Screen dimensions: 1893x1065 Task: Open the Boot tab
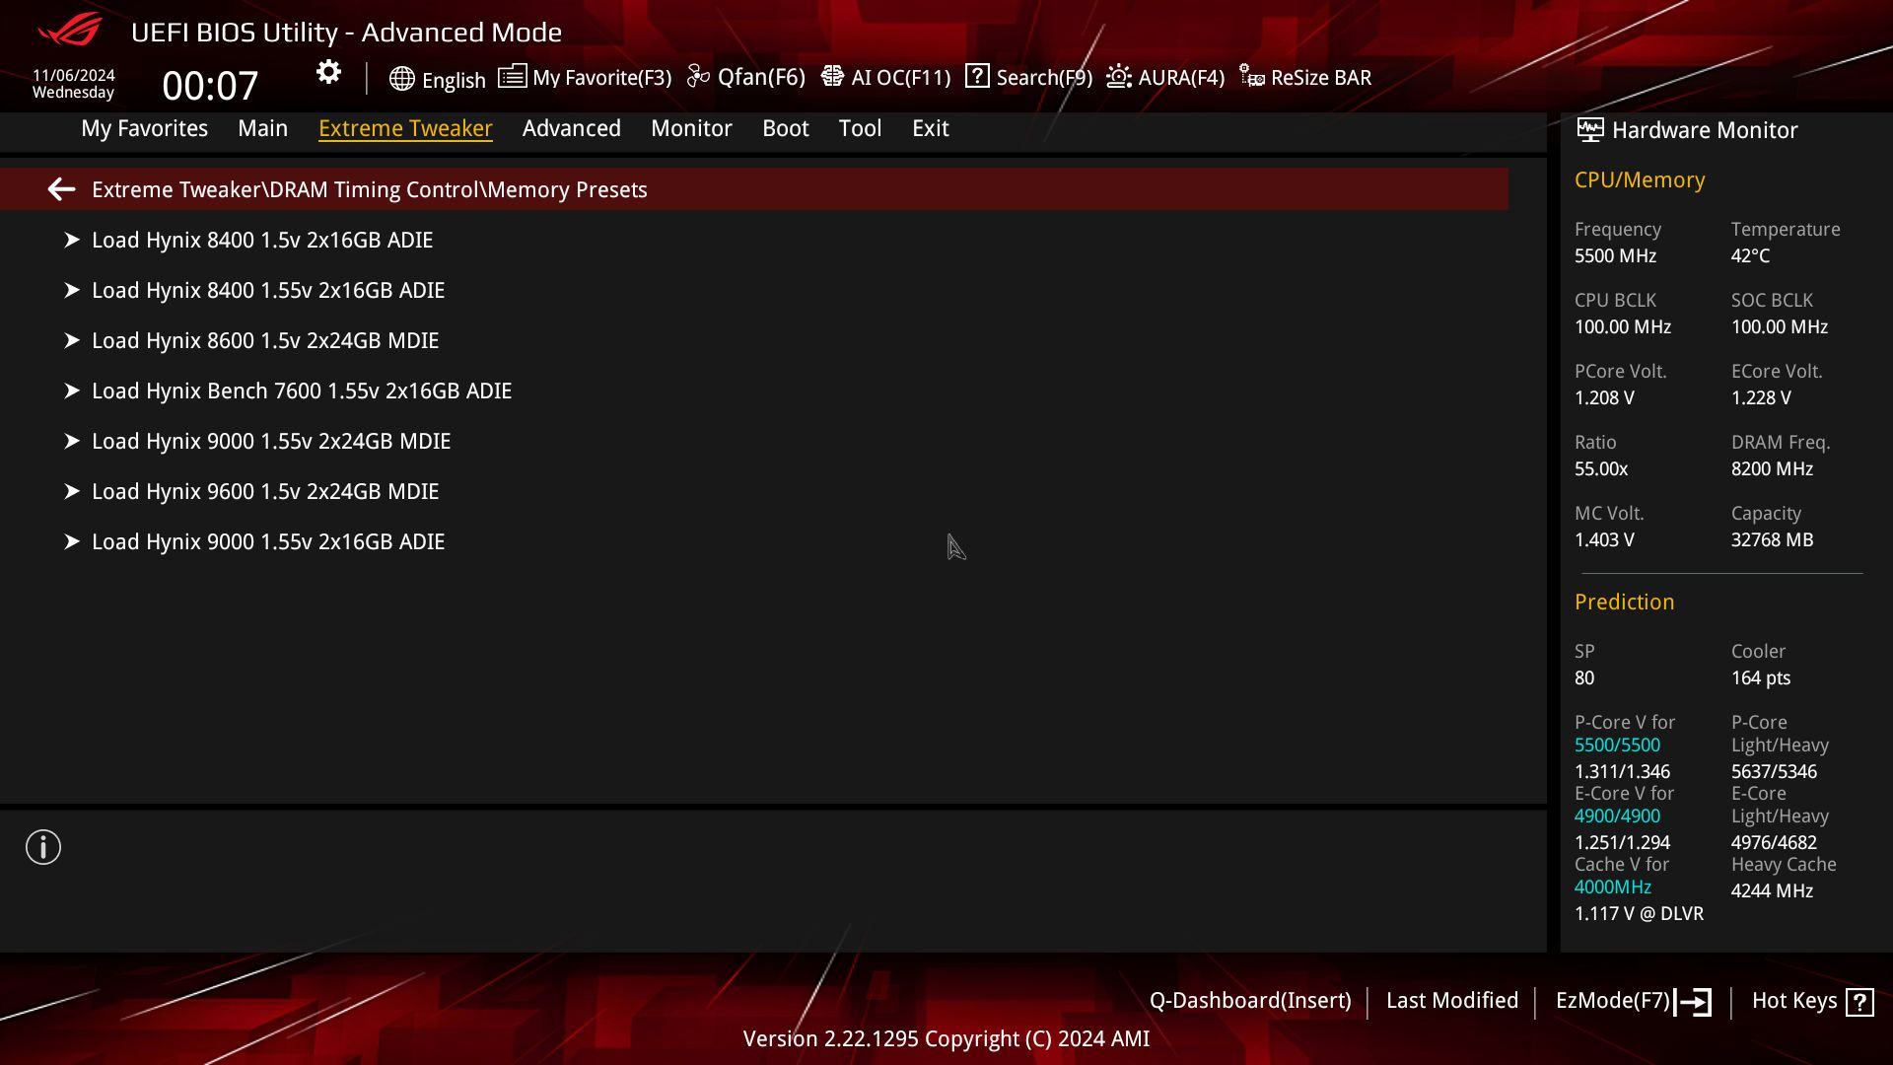tap(785, 128)
